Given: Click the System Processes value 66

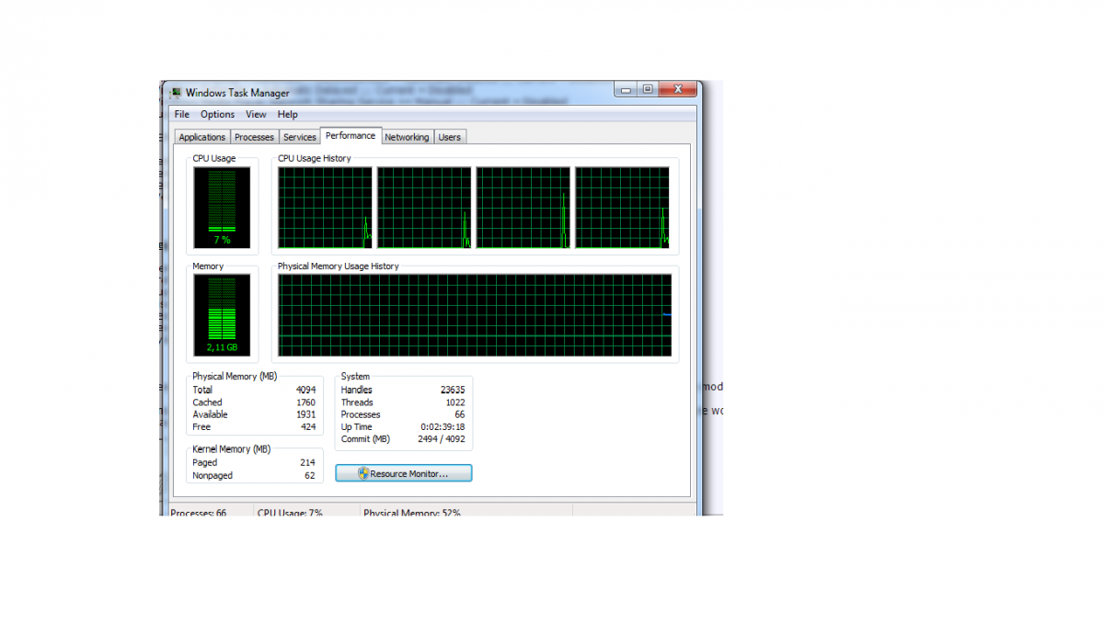Looking at the screenshot, I should (x=460, y=414).
